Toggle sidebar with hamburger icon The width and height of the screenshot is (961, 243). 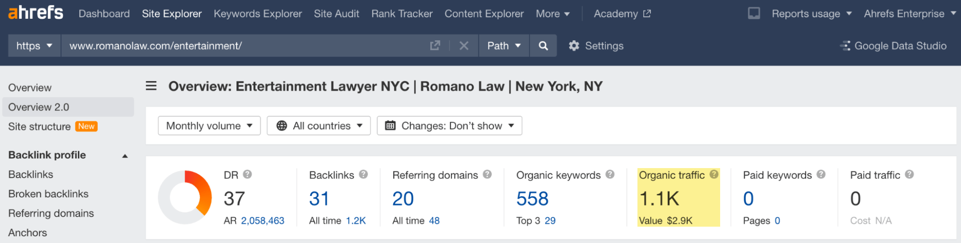pos(151,86)
